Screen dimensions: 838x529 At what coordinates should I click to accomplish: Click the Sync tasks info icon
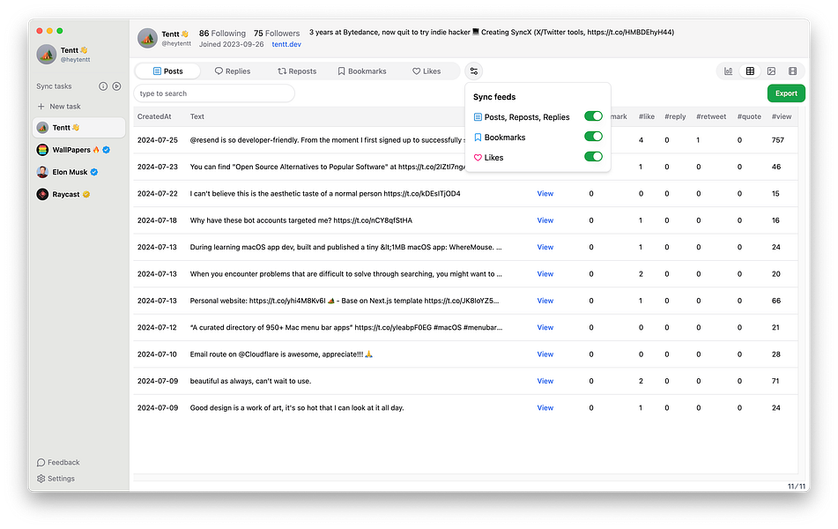[103, 86]
